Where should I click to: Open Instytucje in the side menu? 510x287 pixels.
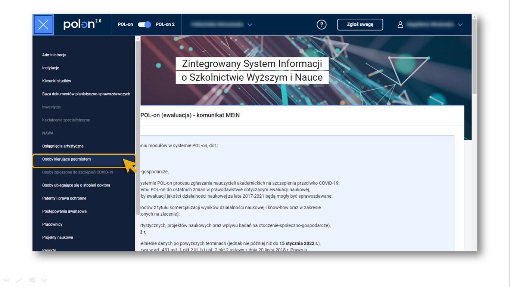[50, 68]
